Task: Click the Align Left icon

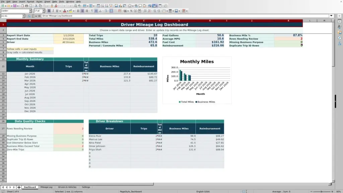Action: 78,11
